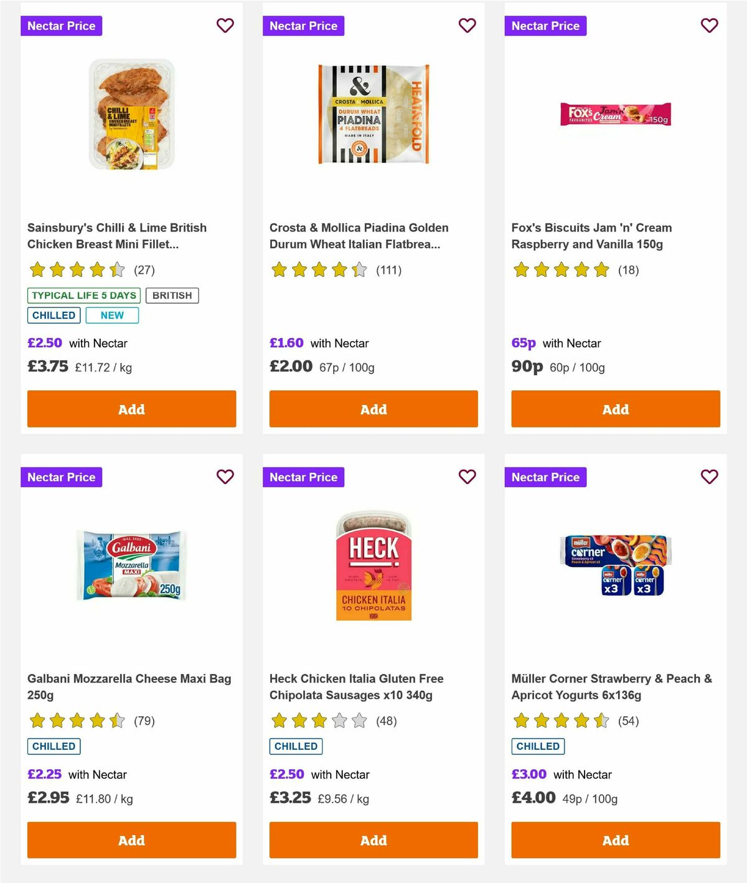Screen dimensions: 747x883
Task: Click the heart icon on Galbani Mozzarella
Action: 225,477
